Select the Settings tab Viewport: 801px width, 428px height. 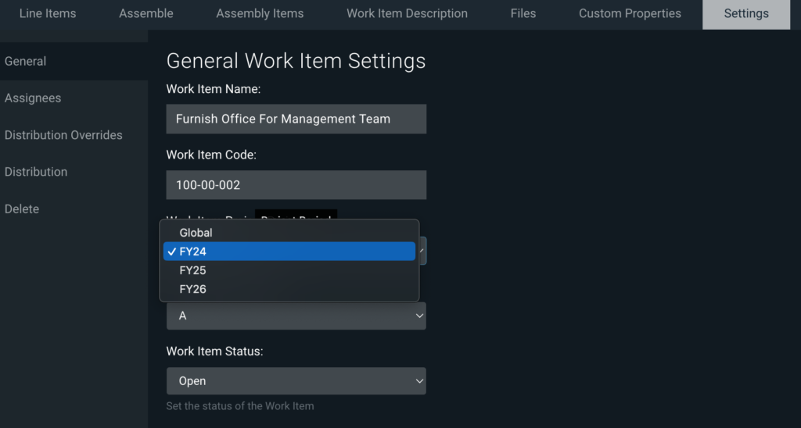tap(746, 14)
